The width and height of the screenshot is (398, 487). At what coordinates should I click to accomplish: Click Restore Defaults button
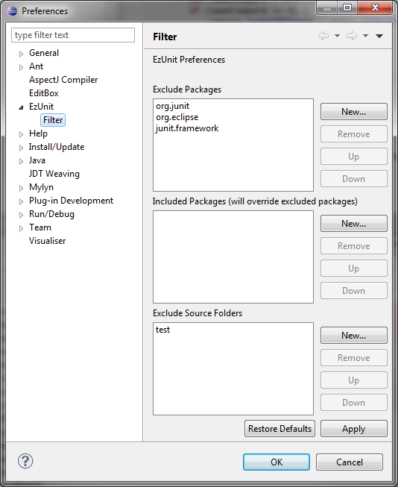279,429
